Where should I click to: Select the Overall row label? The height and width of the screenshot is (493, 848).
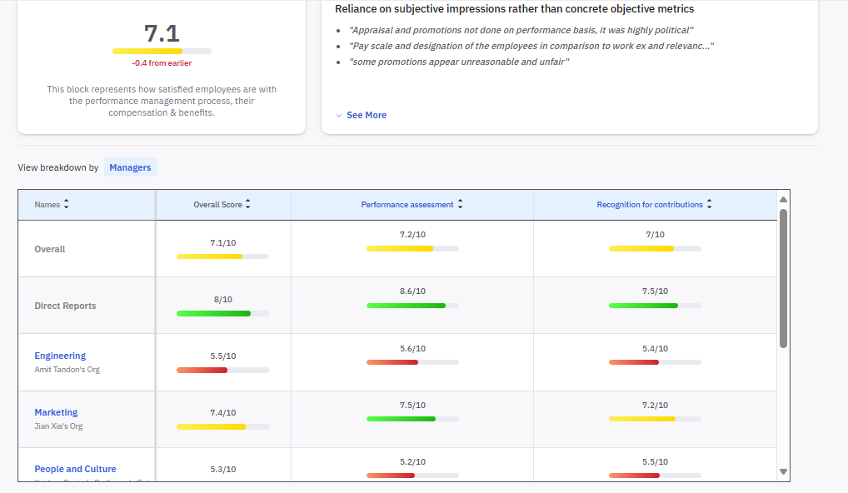[x=50, y=249]
